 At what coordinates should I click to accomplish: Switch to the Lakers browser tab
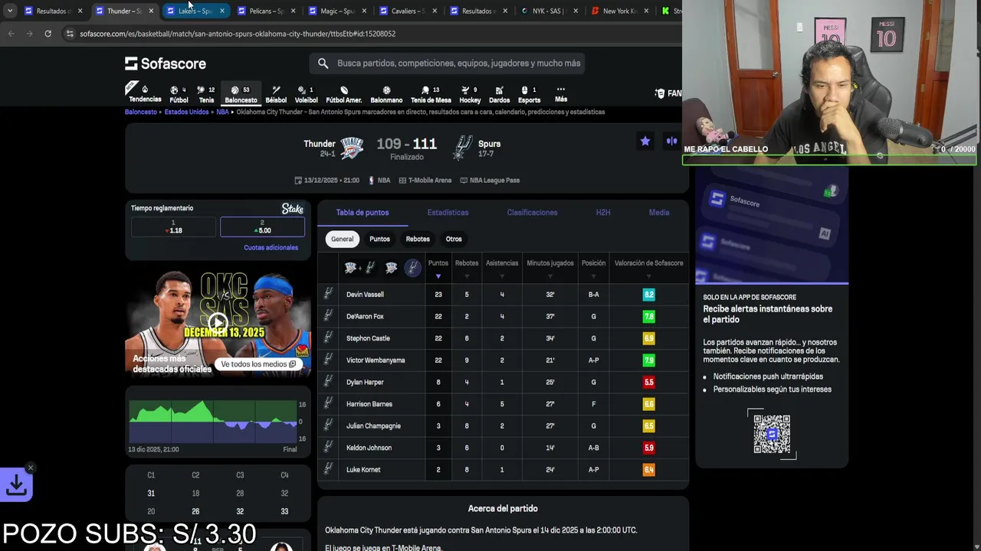pos(195,11)
